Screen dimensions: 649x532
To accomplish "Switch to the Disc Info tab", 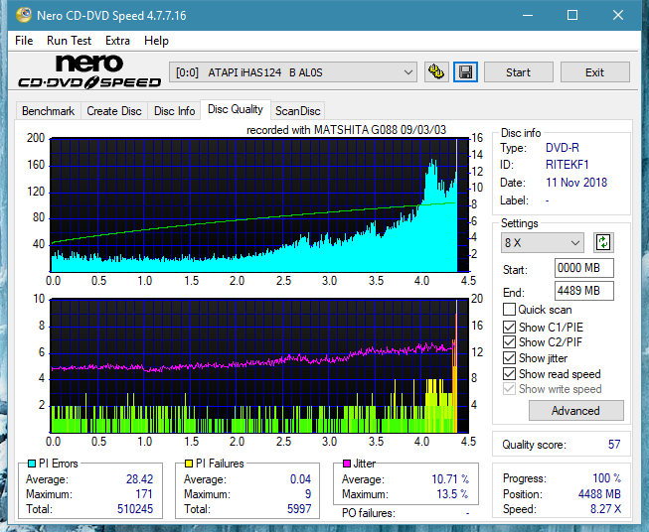I will point(174,111).
